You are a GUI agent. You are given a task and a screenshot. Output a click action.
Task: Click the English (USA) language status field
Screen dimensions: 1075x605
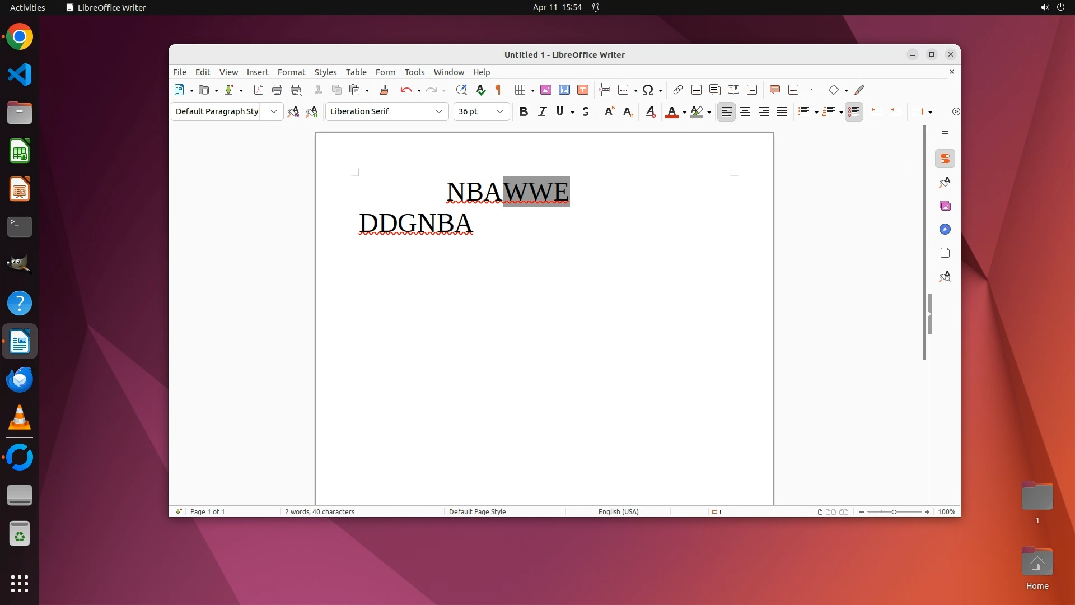point(618,511)
